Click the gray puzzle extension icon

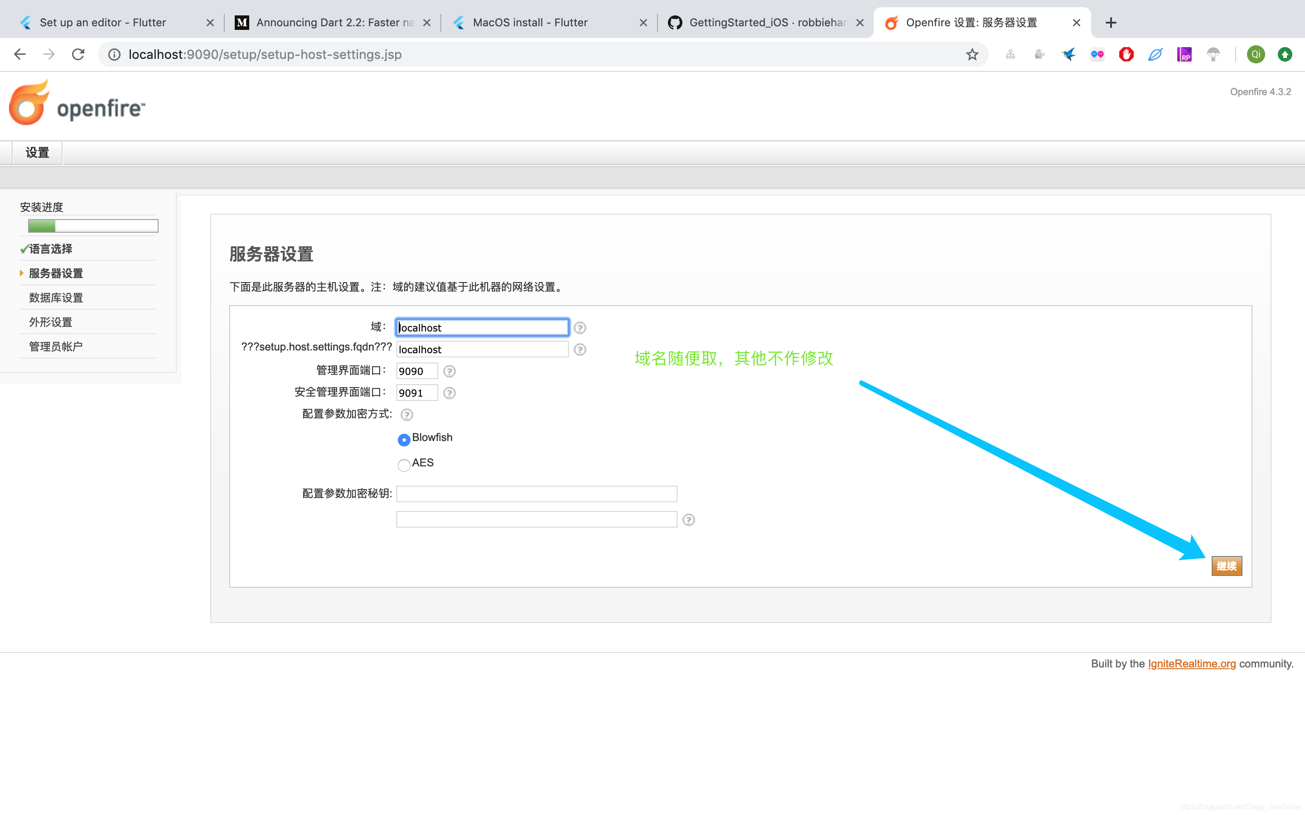click(1039, 54)
